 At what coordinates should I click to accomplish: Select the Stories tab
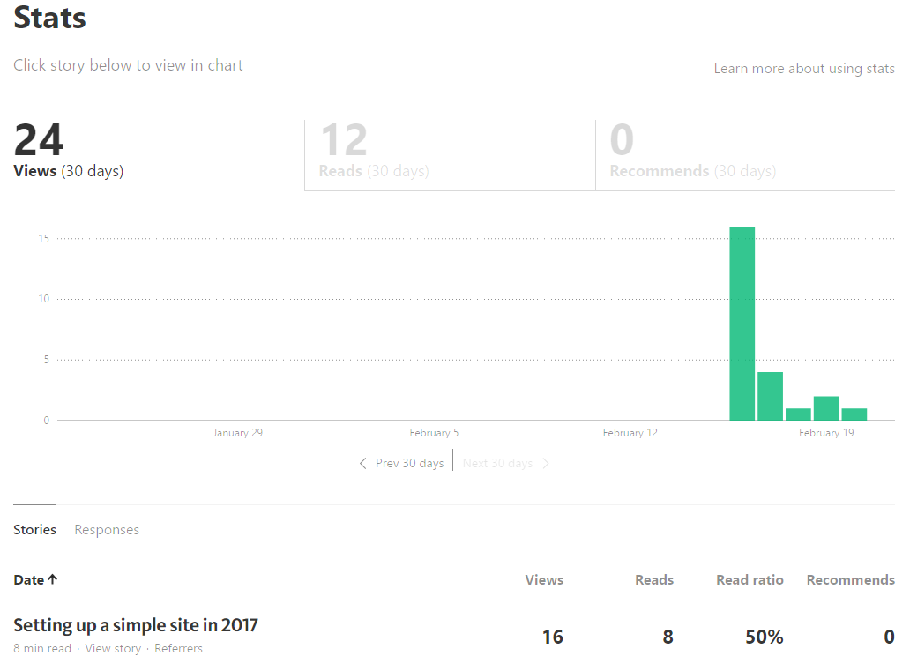point(34,530)
